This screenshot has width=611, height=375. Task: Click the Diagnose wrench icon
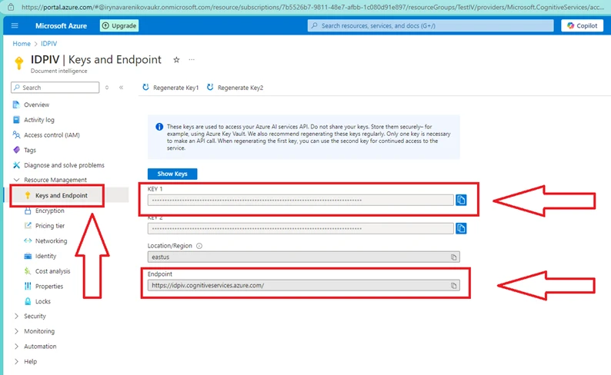click(x=16, y=165)
